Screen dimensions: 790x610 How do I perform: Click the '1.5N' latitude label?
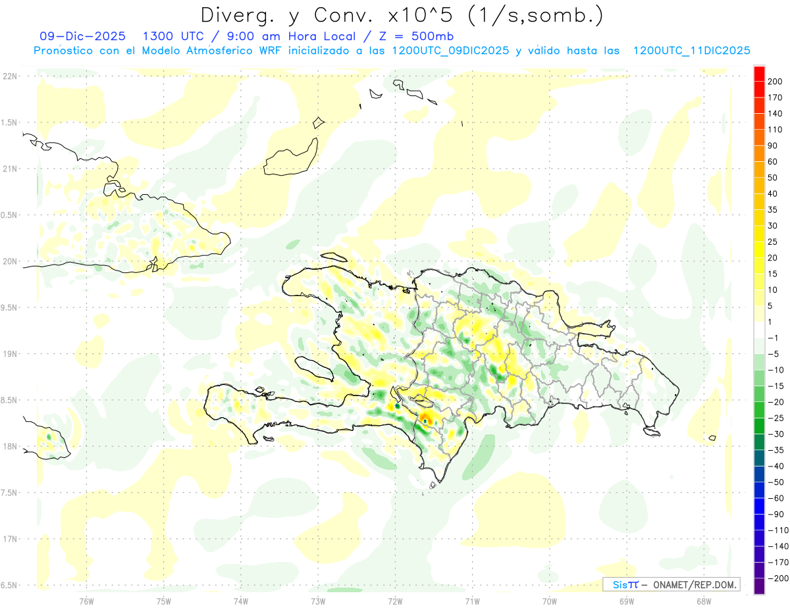coord(9,122)
